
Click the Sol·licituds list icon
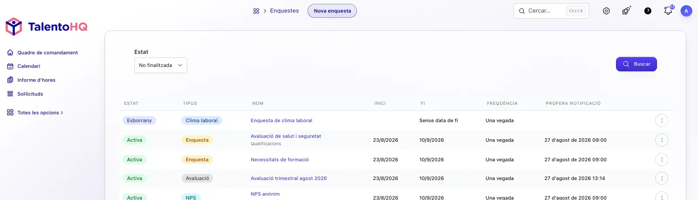[10, 94]
